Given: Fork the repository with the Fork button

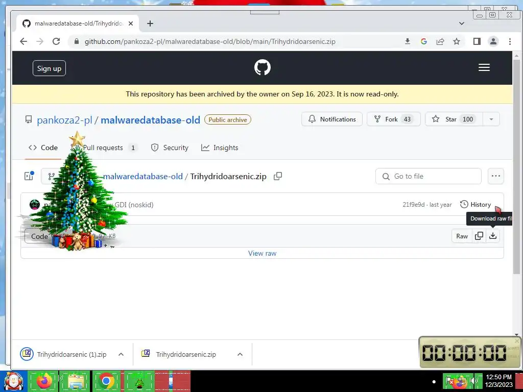Looking at the screenshot, I should coord(394,119).
